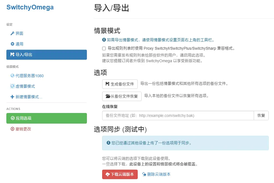Open the 通用 settings page
This screenshot has width=274, height=183.
[19, 44]
